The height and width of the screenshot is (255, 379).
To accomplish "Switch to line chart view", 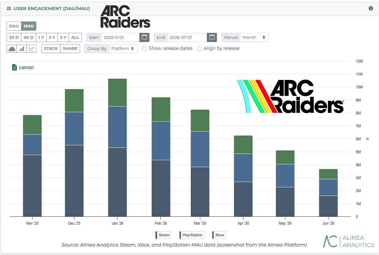I will click(x=32, y=49).
